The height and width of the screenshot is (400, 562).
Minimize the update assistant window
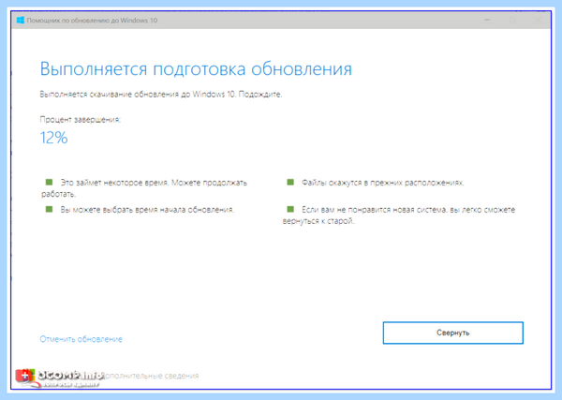click(487, 20)
